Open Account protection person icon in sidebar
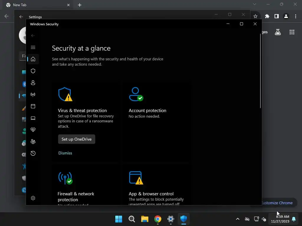The width and height of the screenshot is (302, 226). pos(33,83)
